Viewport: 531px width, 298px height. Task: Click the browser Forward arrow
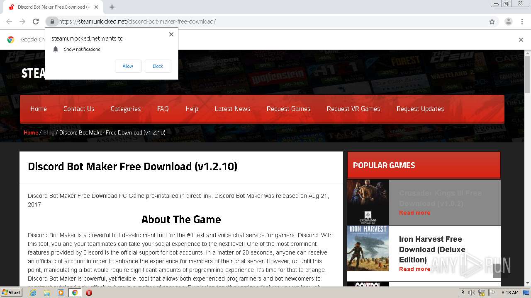click(22, 22)
